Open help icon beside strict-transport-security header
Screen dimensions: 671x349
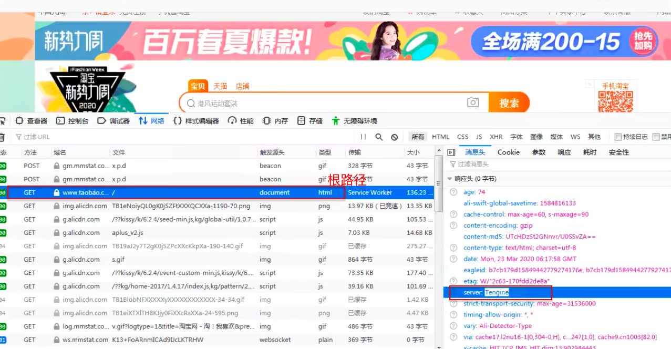(x=453, y=304)
